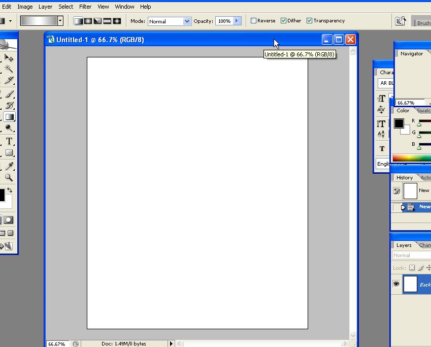Click the zoom percentage field in status bar
This screenshot has width=431, height=347.
pos(56,344)
